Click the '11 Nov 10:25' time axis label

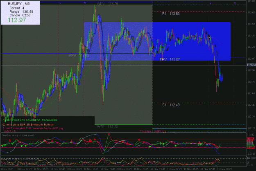pyautogui.click(x=225, y=169)
